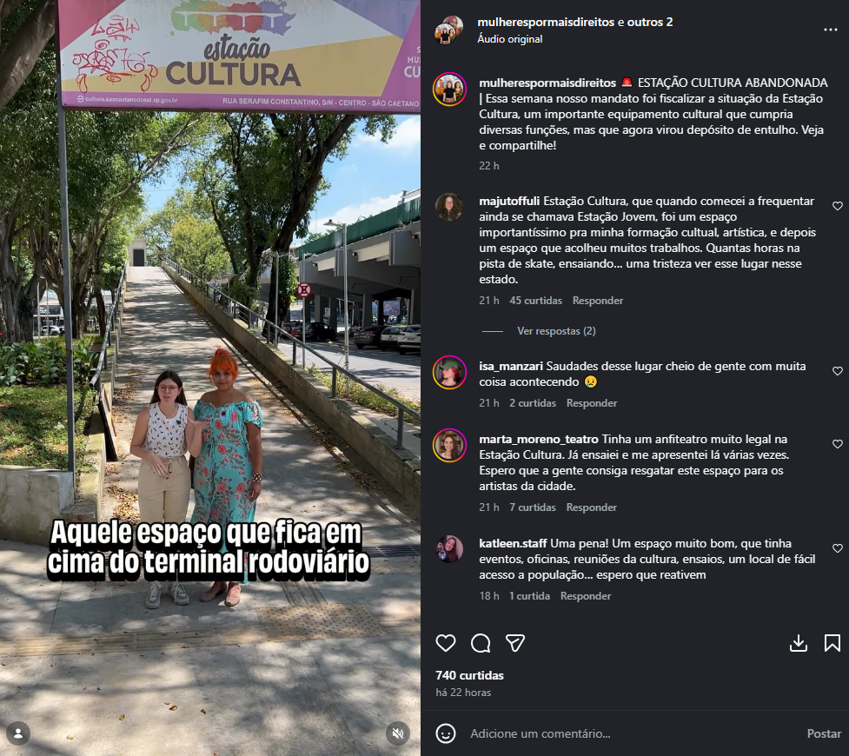
Task: Click Postar to submit comment
Action: point(824,733)
